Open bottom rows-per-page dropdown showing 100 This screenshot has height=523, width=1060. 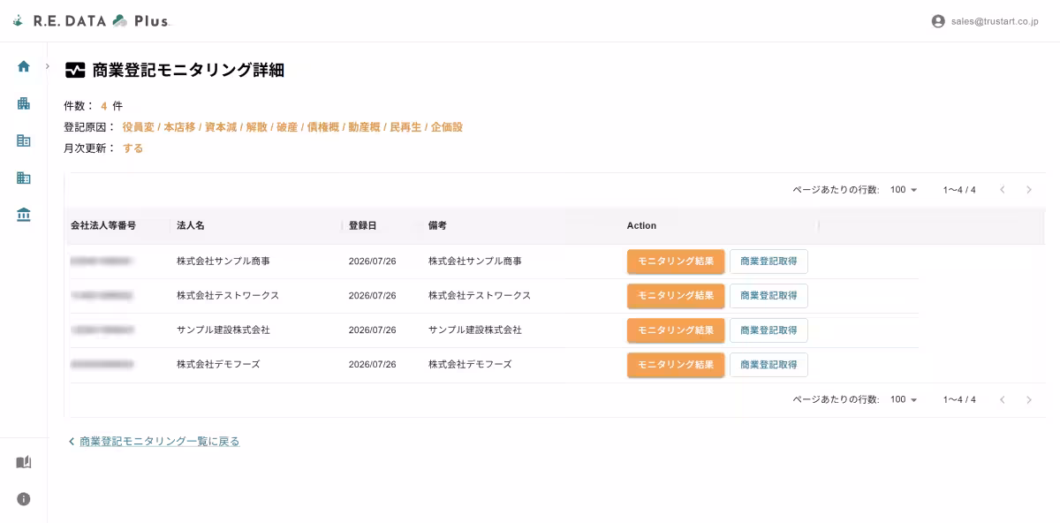pos(905,400)
